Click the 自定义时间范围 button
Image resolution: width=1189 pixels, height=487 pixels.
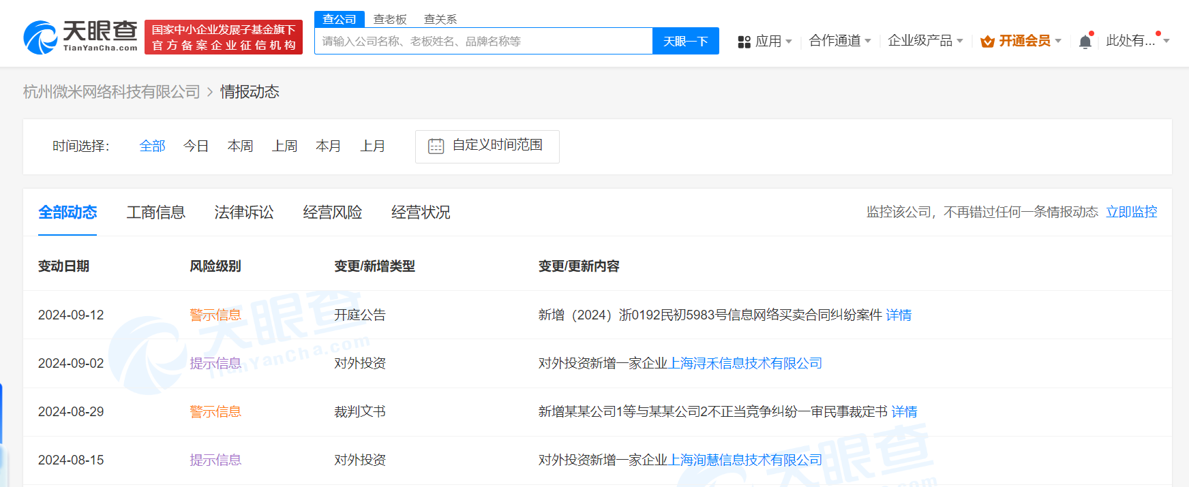tap(487, 146)
